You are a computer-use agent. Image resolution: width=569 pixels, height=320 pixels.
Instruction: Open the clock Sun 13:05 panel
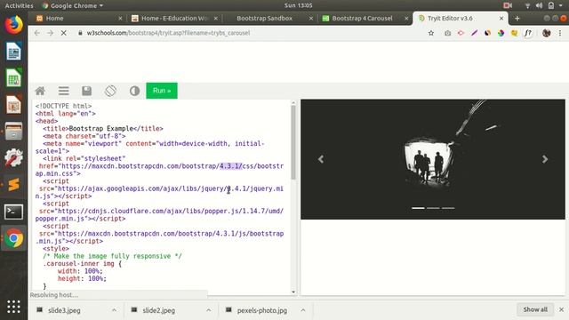pos(299,5)
